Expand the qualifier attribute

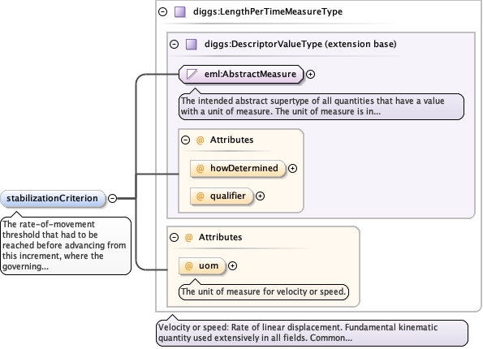click(261, 196)
